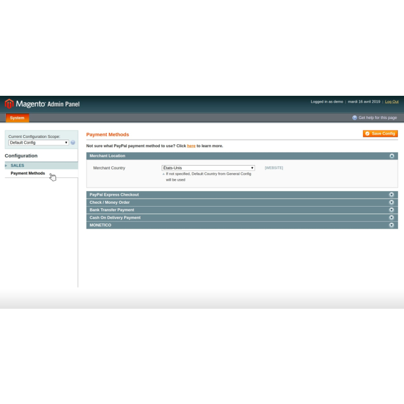
Task: Click the Default Country hint text
Action: pos(208,177)
